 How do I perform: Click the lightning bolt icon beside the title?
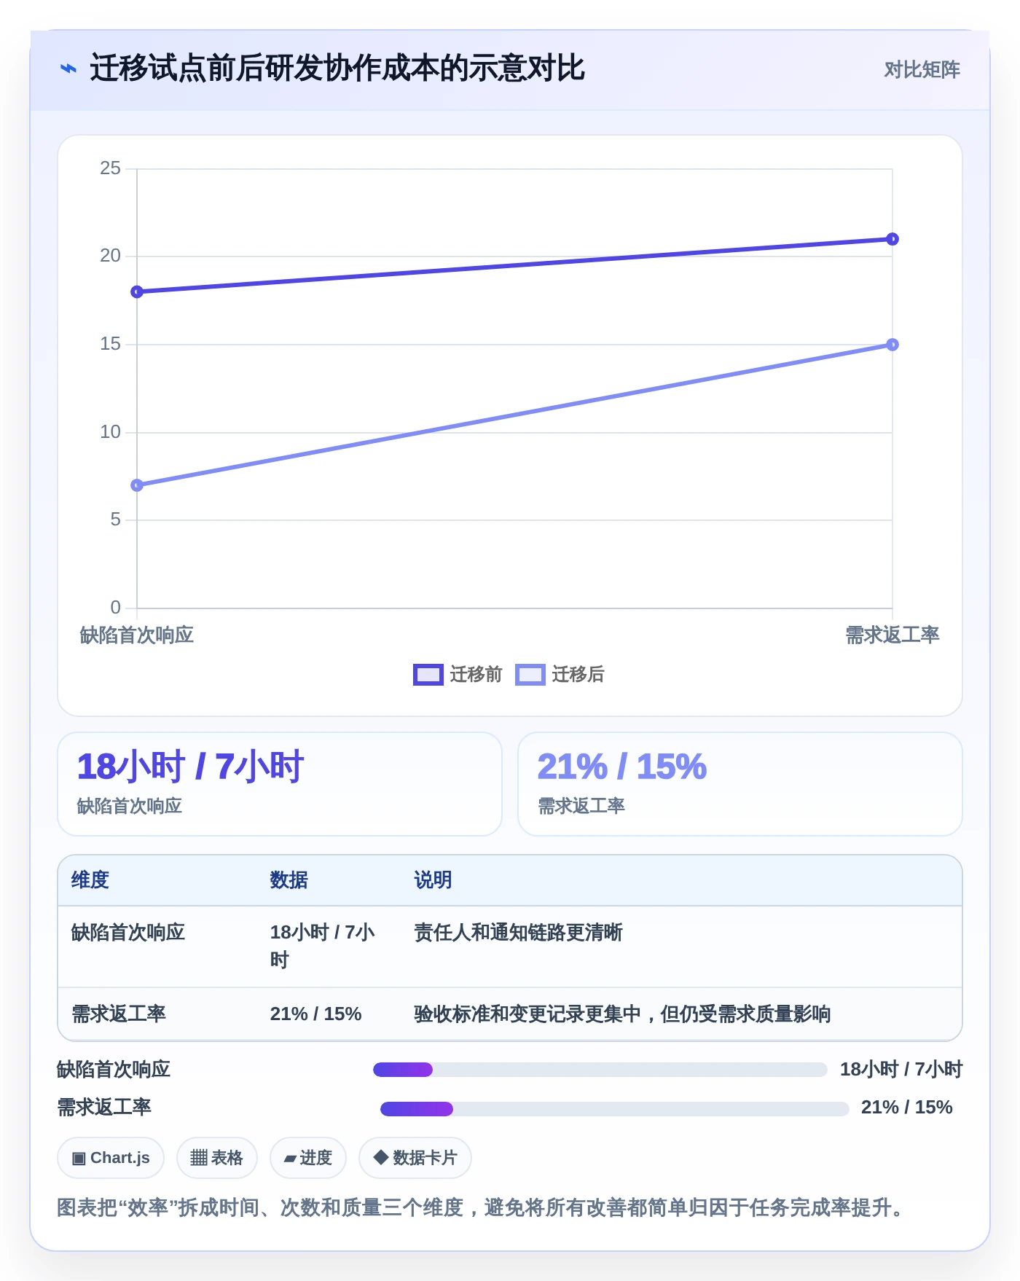click(68, 69)
